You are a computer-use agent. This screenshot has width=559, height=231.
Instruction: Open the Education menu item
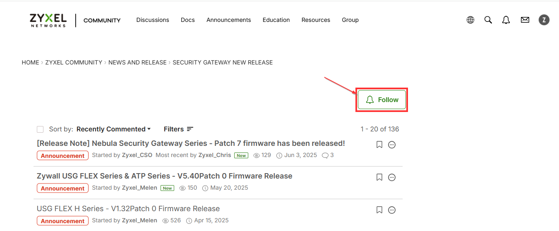276,20
